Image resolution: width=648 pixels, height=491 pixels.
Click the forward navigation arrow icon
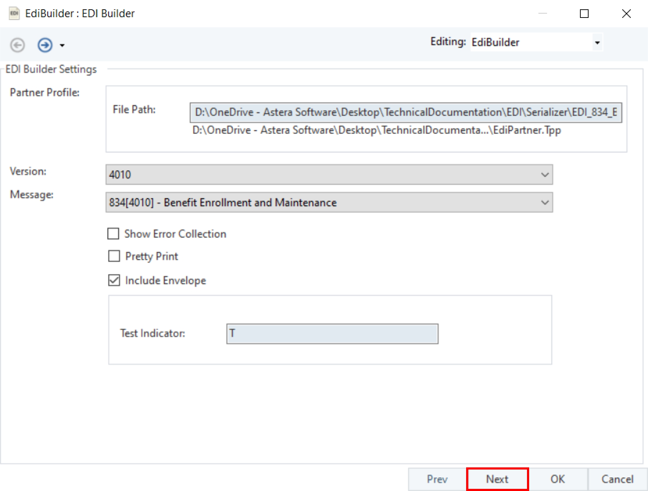coord(45,45)
